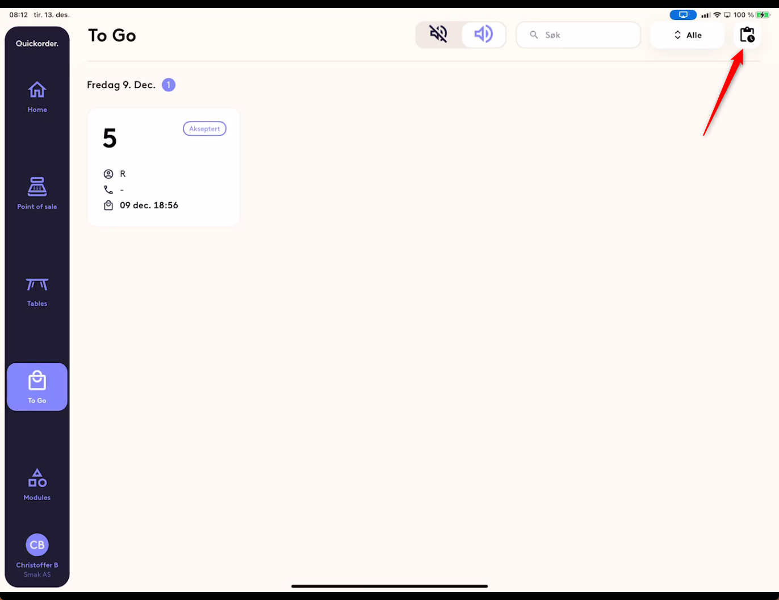Open order number 5 card
The height and width of the screenshot is (600, 779).
point(164,167)
